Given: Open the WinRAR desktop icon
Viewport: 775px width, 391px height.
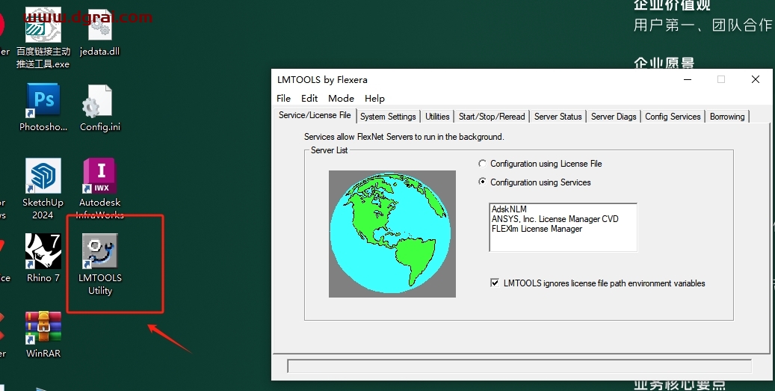Looking at the screenshot, I should [x=43, y=327].
